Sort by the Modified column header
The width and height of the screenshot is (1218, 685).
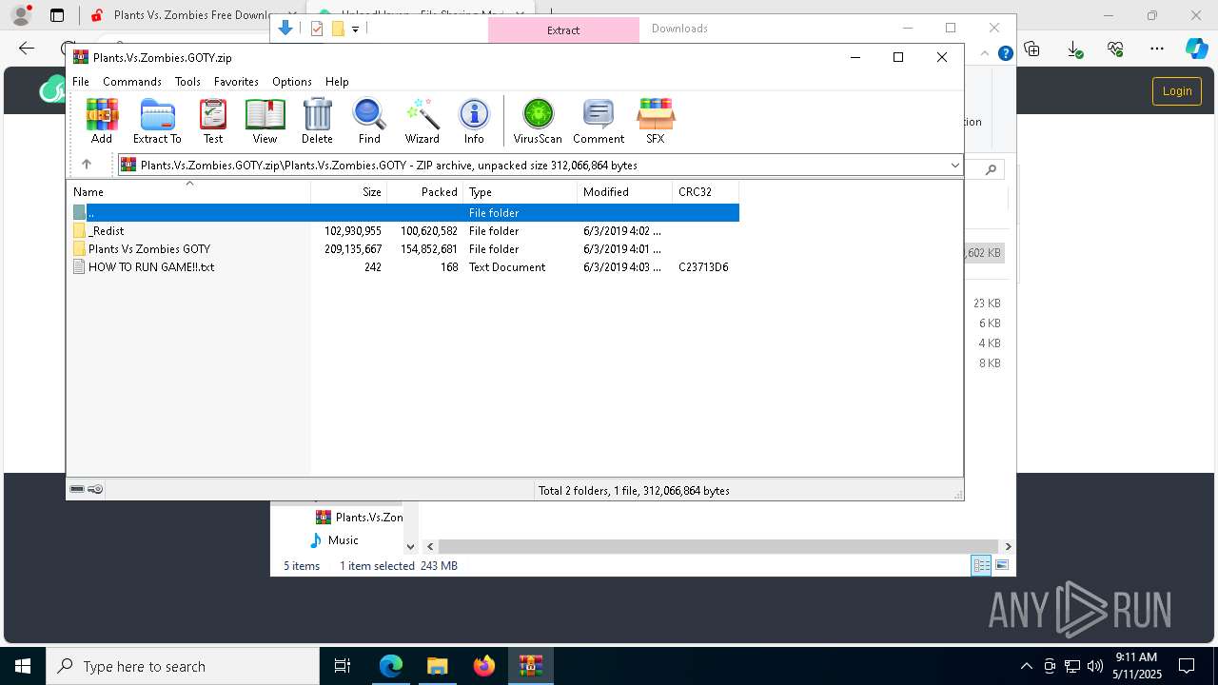click(625, 191)
